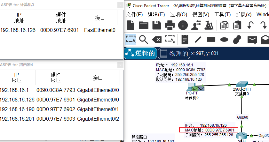Click the Undo arrow

[x=250, y=25]
